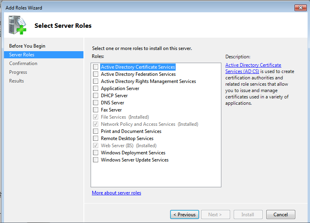
Task: Select Remote Desktop Services label
Action: (127, 138)
